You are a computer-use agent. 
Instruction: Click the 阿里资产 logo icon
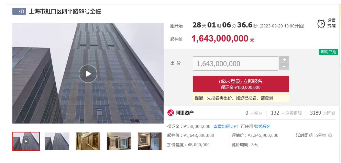click(171, 113)
